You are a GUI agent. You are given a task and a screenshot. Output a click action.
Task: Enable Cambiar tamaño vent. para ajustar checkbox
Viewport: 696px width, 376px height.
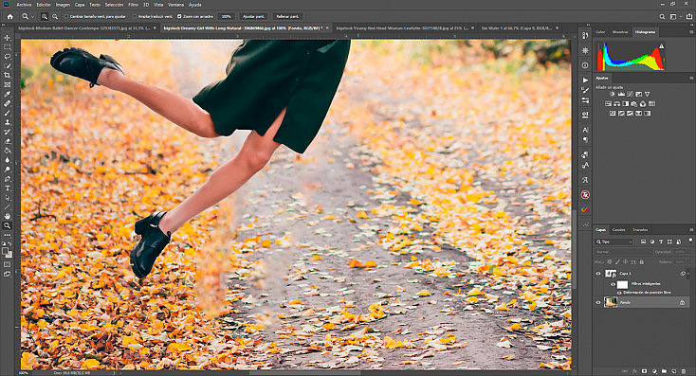pyautogui.click(x=66, y=16)
